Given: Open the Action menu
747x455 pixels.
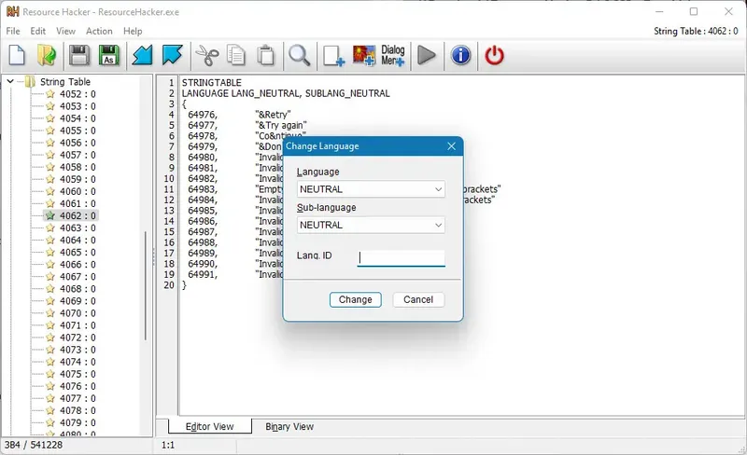Looking at the screenshot, I should tap(99, 31).
